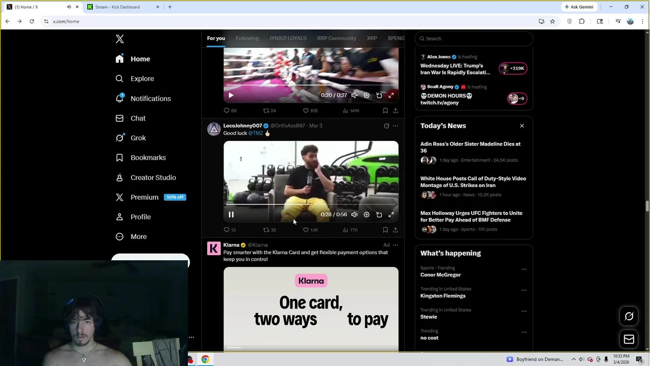650x366 pixels.
Task: Open Klarna One card ad image
Action: [x=311, y=308]
